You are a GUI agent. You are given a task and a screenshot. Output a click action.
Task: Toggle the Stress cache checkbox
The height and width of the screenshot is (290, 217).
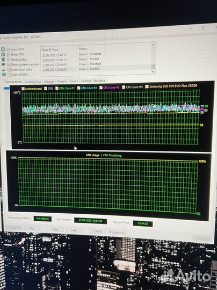click(x=9, y=60)
